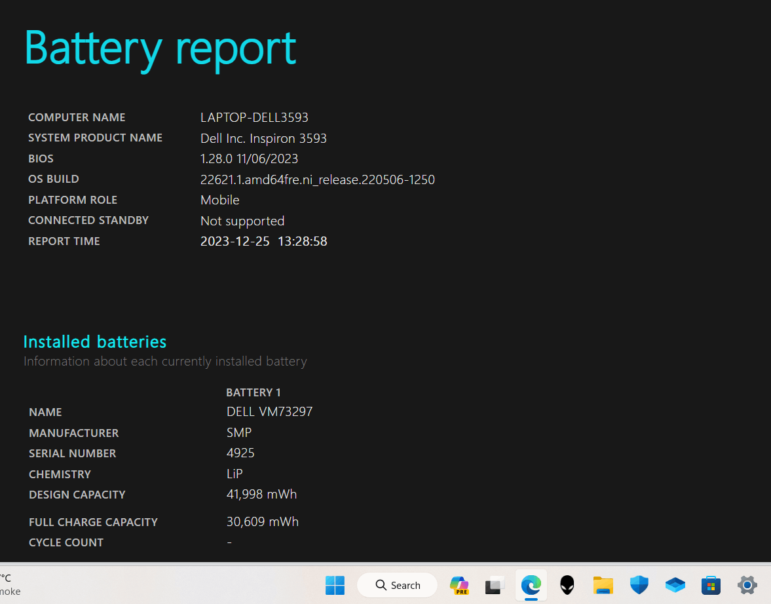
Task: Select BIOS value 1.28.0 11/06/2023
Action: coord(250,159)
